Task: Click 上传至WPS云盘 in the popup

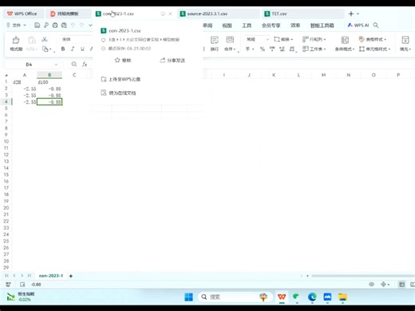Action: (121, 79)
